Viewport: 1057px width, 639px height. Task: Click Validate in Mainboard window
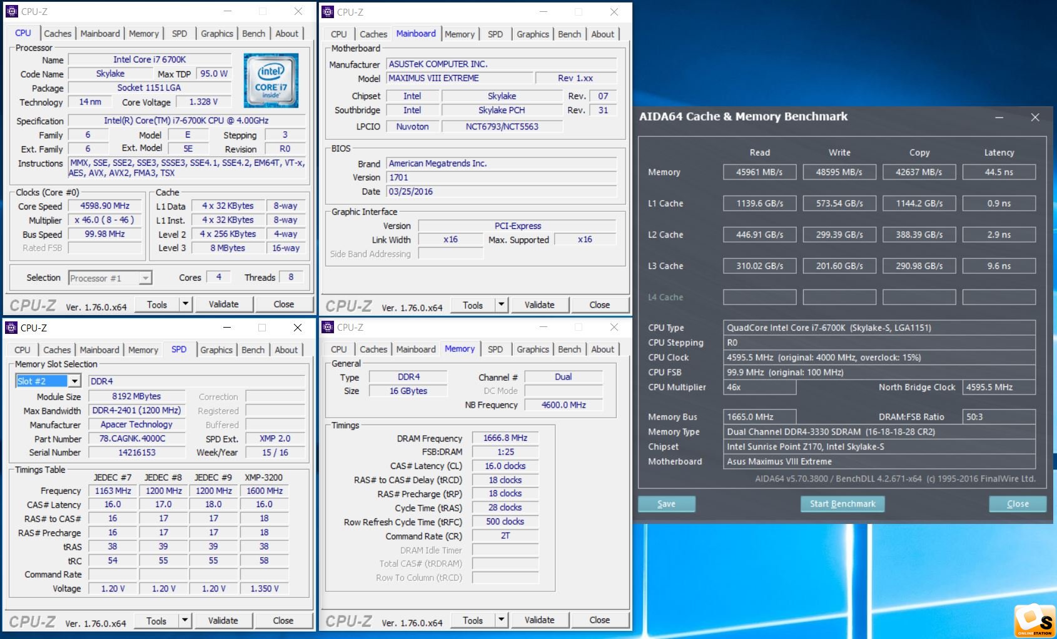[539, 305]
